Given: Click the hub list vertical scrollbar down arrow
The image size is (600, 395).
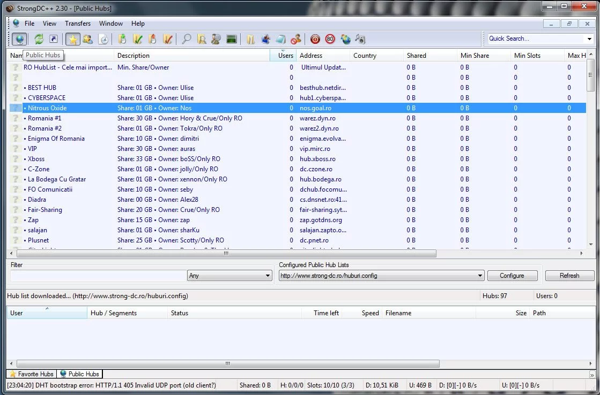Looking at the screenshot, I should pyautogui.click(x=591, y=244).
